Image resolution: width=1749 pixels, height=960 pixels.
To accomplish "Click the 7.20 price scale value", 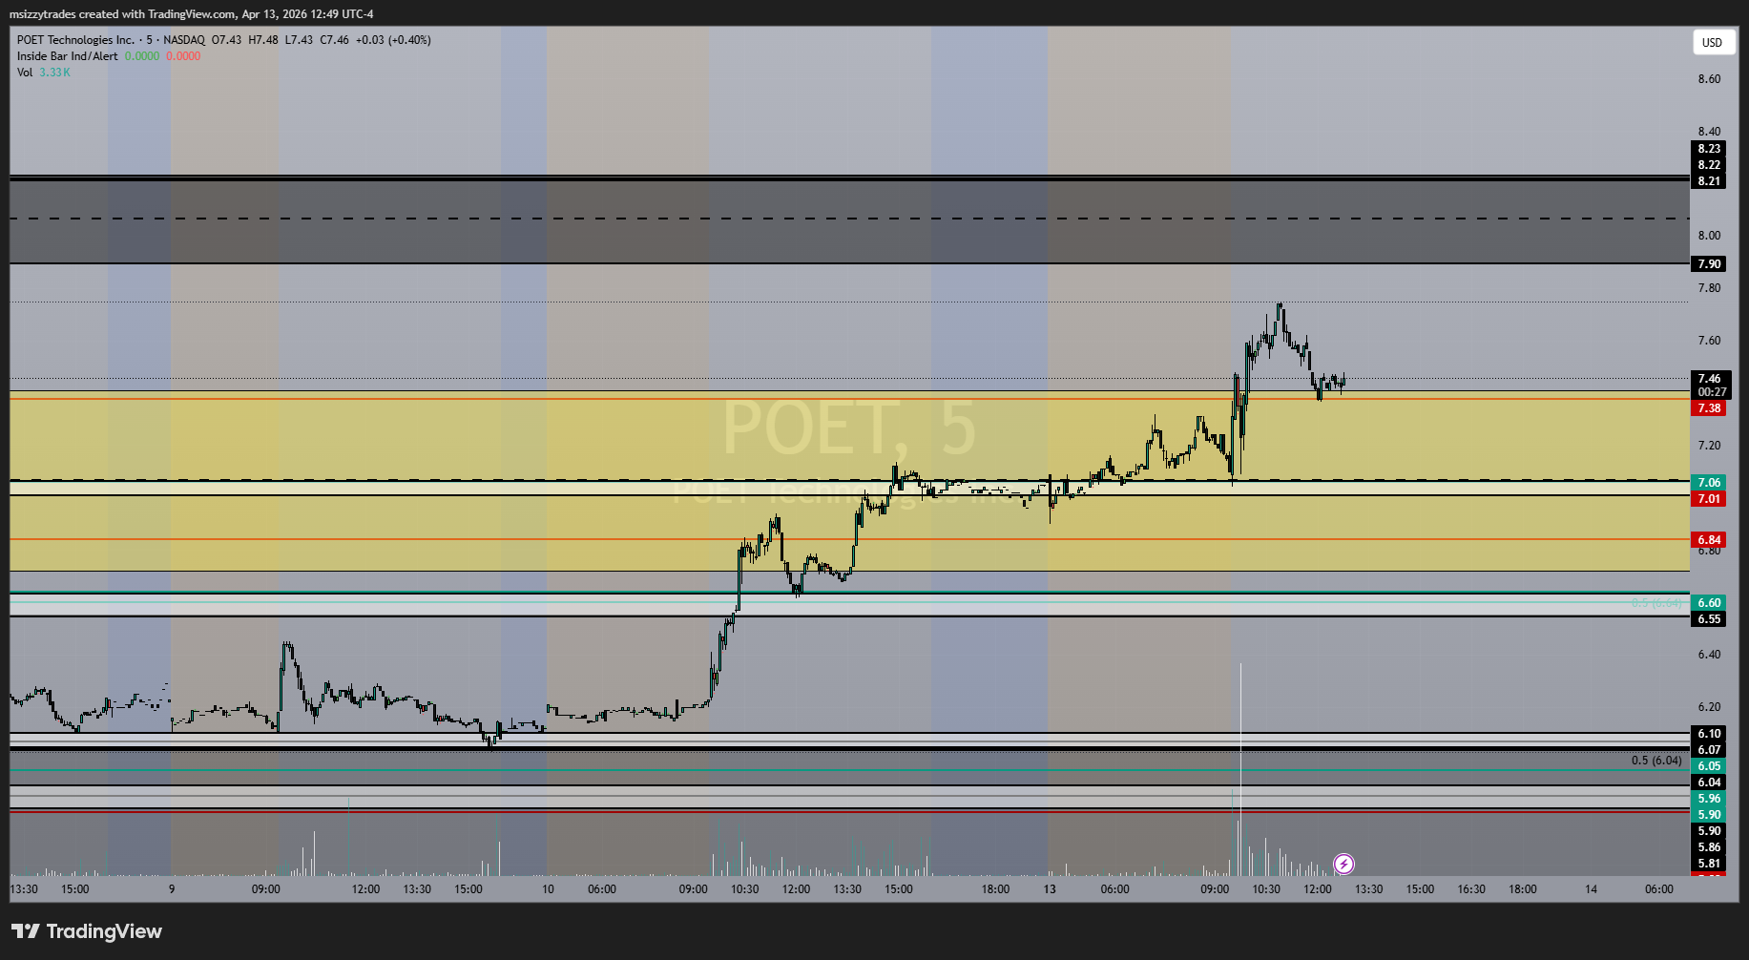I will [1709, 446].
